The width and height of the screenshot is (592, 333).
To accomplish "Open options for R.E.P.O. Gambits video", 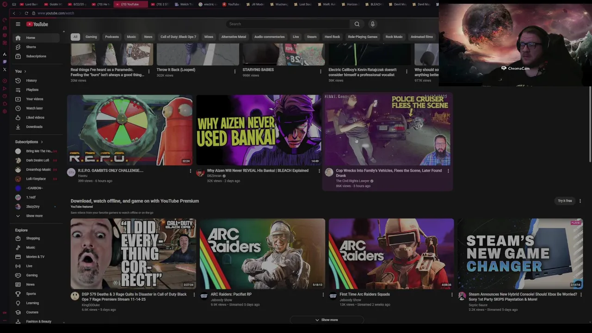I will (x=190, y=171).
